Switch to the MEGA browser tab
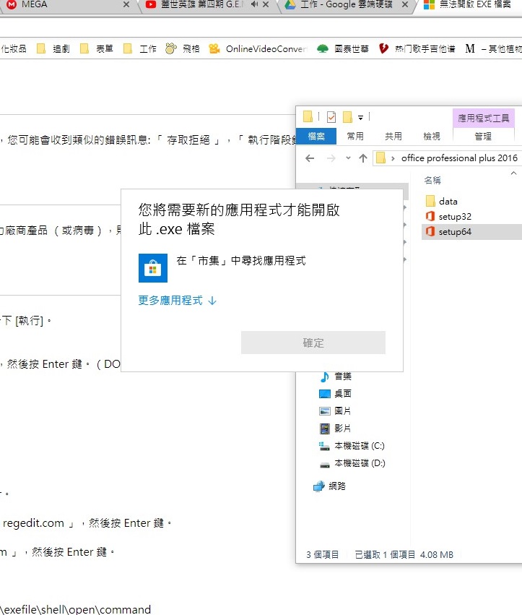 [x=66, y=5]
